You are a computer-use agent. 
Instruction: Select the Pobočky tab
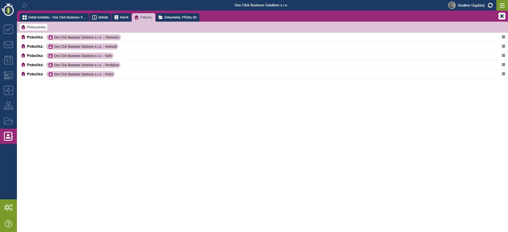[x=144, y=17]
